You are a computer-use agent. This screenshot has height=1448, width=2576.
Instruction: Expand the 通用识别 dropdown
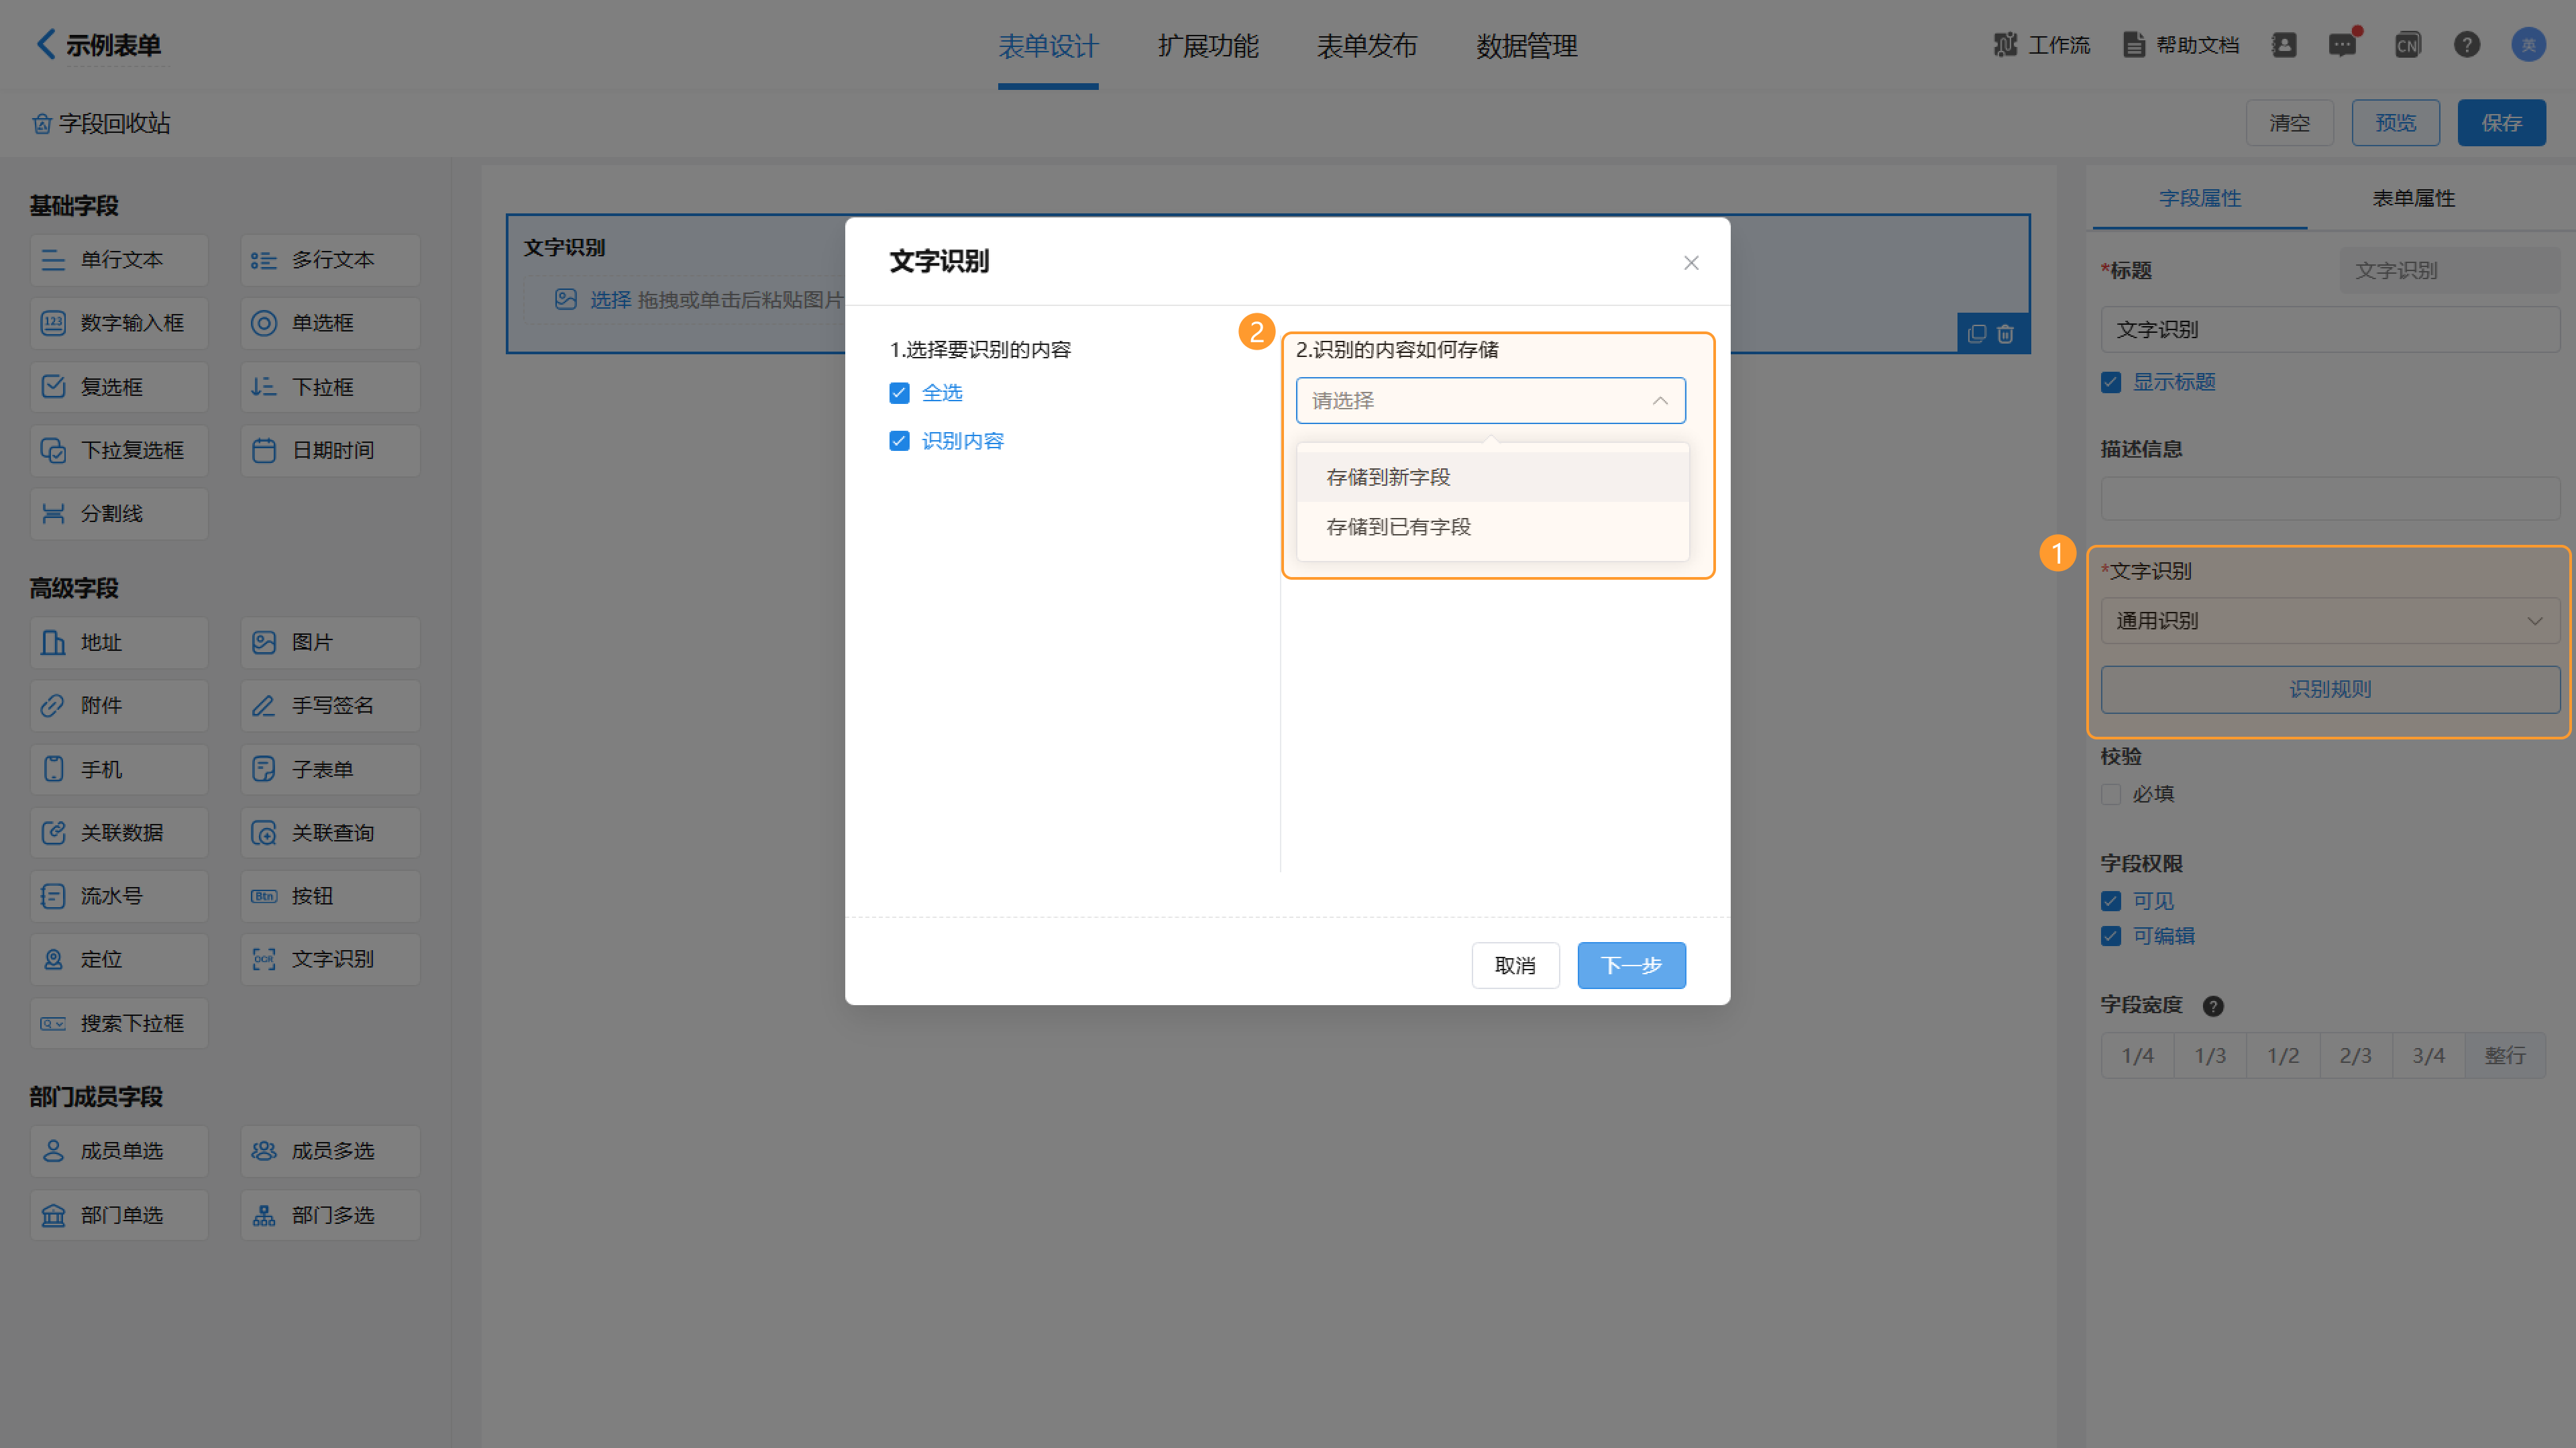tap(2329, 621)
